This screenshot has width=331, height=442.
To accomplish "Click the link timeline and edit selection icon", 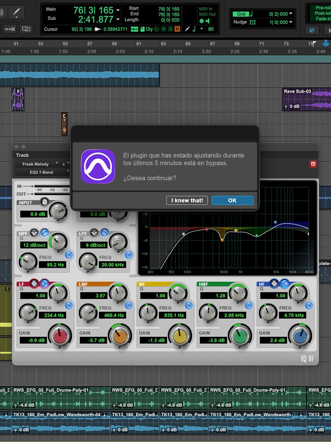I will [26, 28].
